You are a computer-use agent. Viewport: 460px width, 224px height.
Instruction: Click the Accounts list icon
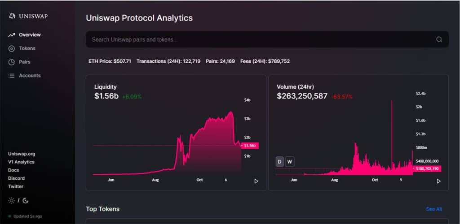11,76
